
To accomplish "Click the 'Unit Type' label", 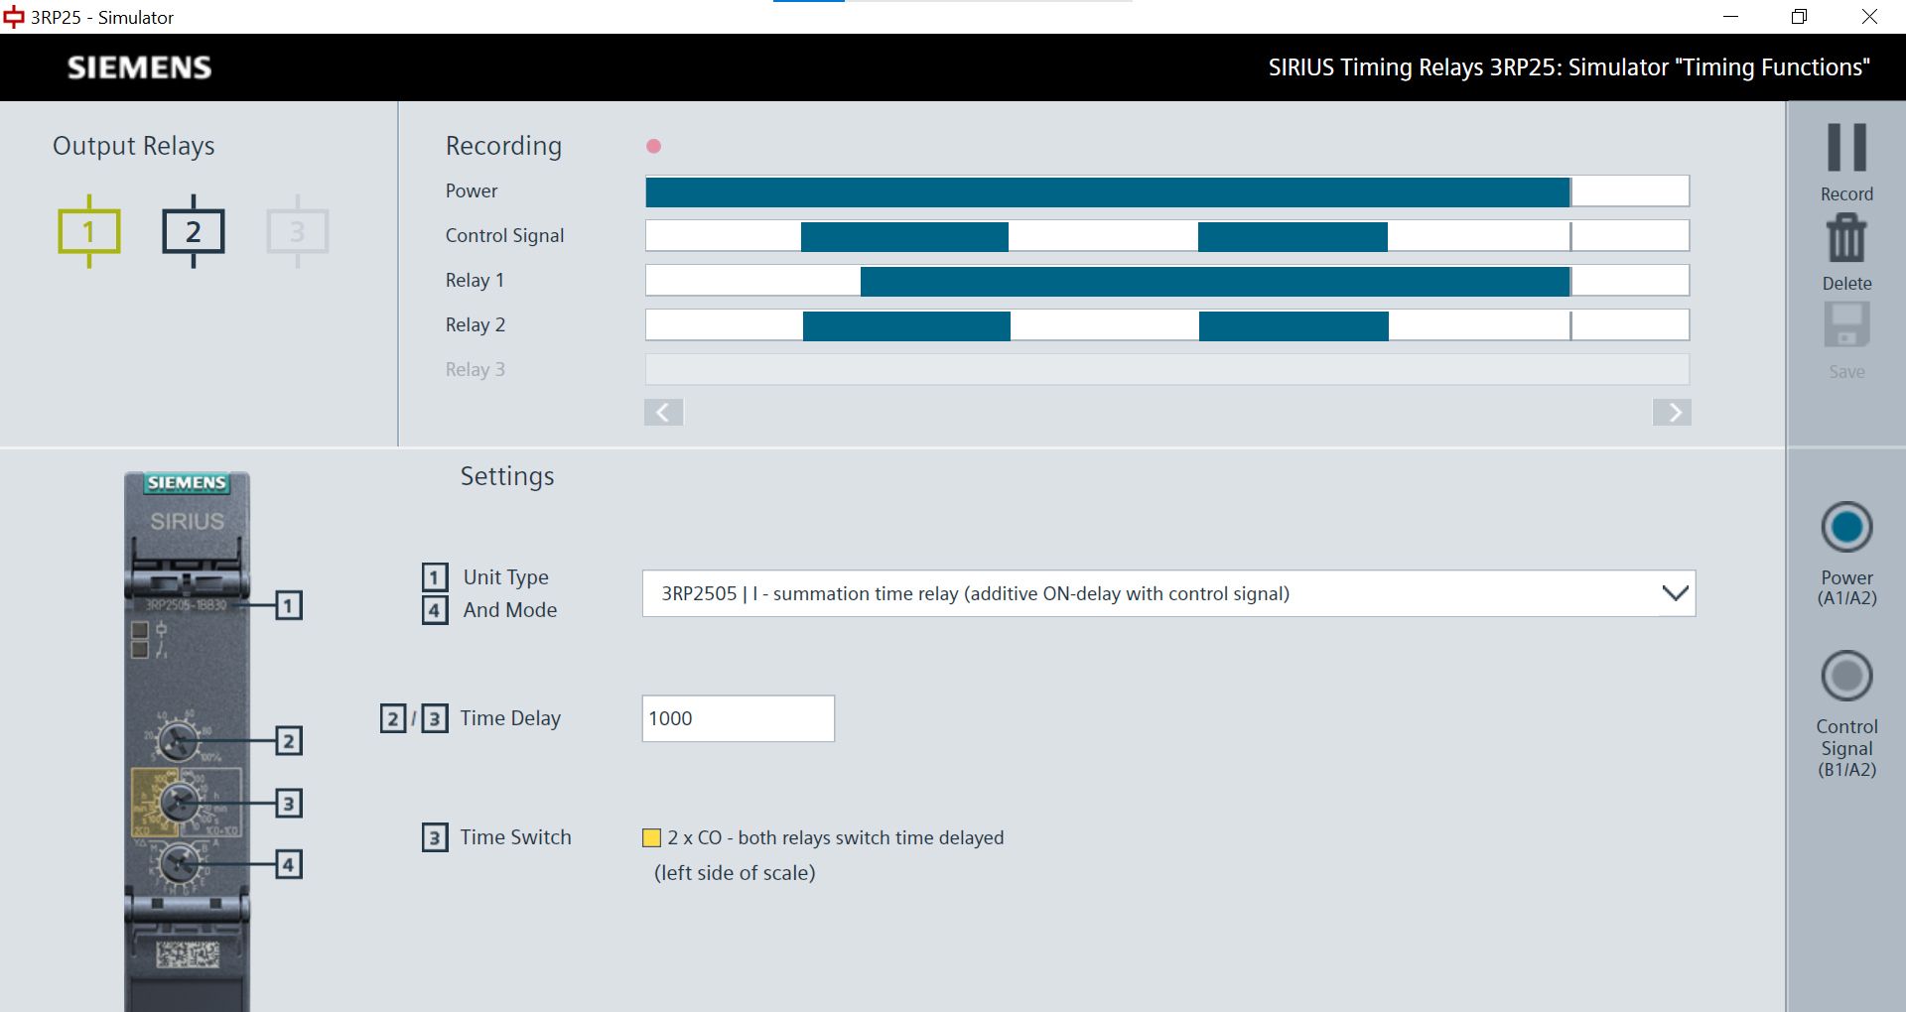I will (506, 577).
